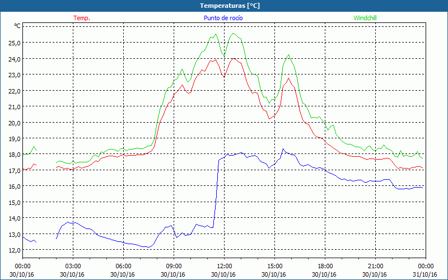Viewport: 448px width, 280px height.
Task: Click the 19,0 y-axis value
Action: point(15,138)
